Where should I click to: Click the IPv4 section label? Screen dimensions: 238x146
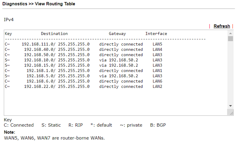9,20
